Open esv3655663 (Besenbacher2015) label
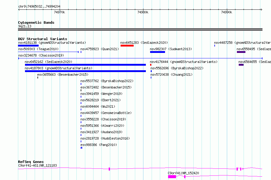271x180 pixels. tap(63, 74)
